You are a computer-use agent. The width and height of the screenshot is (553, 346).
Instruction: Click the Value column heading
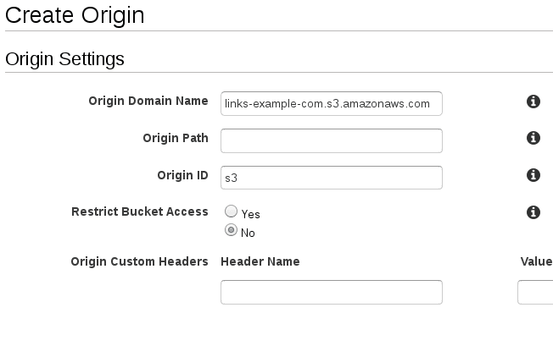tap(536, 261)
